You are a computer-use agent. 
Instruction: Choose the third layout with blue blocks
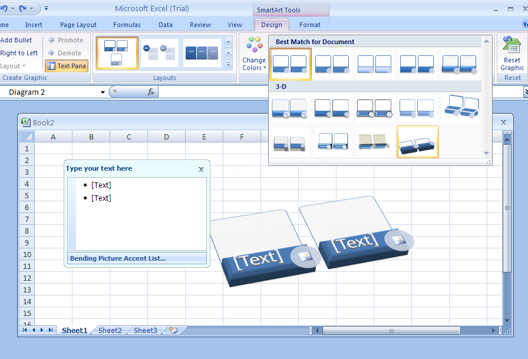(x=202, y=53)
